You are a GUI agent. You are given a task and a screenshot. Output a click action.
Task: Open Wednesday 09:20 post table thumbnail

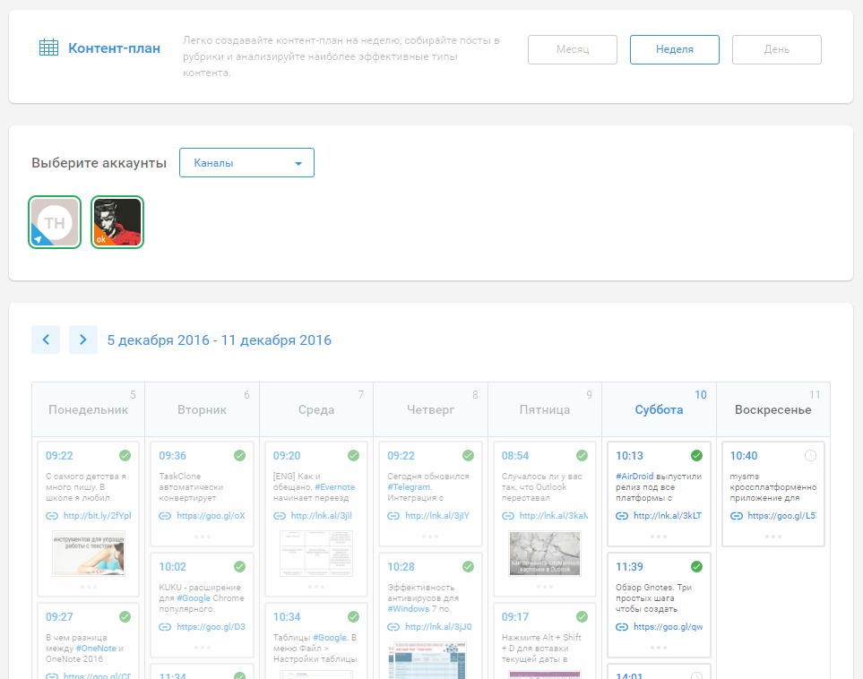(316, 553)
